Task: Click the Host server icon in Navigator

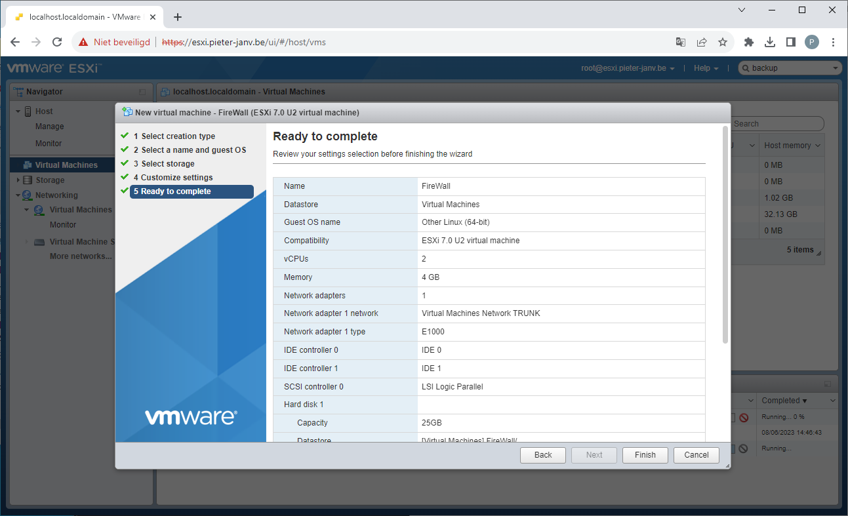Action: (28, 111)
